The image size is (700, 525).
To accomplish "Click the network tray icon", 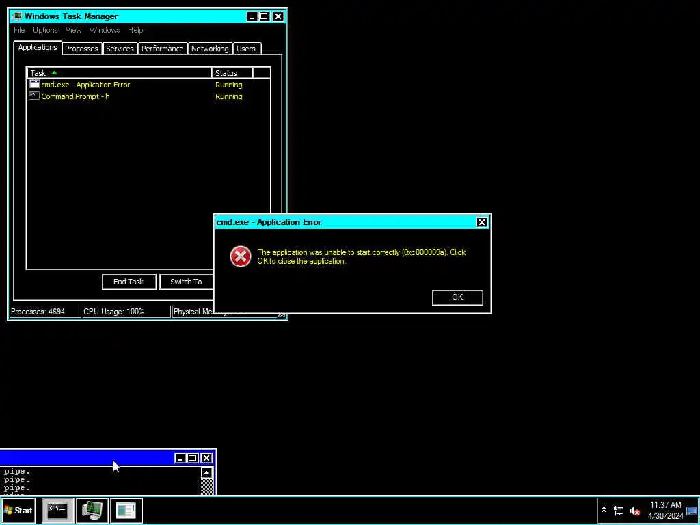I will [x=618, y=511].
